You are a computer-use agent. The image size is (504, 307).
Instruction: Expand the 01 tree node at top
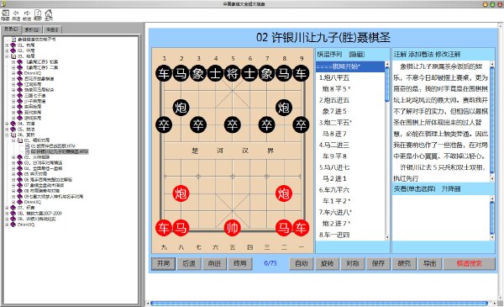7,45
